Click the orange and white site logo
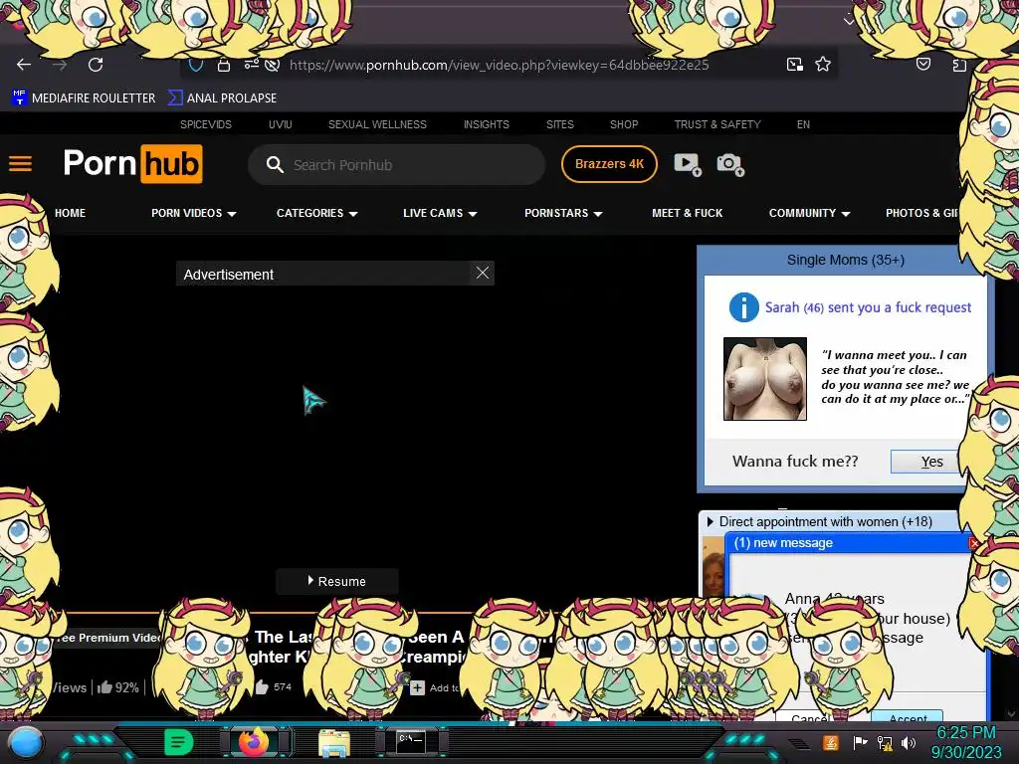 coord(132,164)
